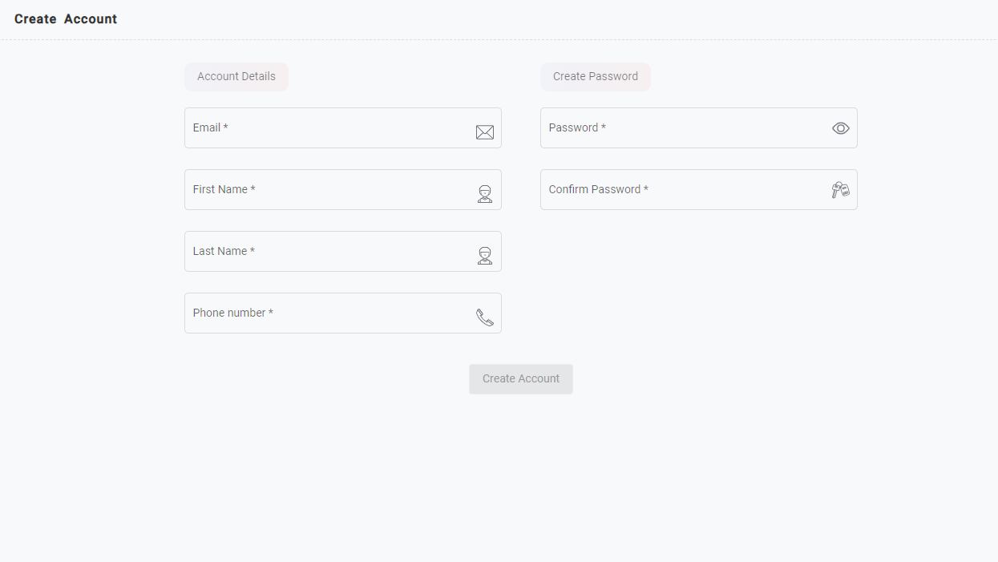Click the telephone handset icon
Viewport: 998px width, 562px height.
484,317
